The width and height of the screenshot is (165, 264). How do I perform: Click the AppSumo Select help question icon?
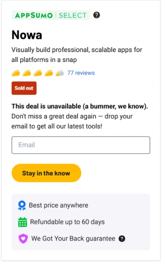(x=96, y=15)
